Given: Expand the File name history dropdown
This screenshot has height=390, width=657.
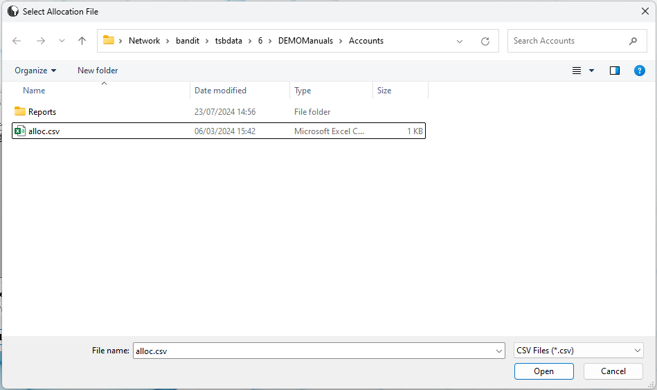Looking at the screenshot, I should (499, 351).
